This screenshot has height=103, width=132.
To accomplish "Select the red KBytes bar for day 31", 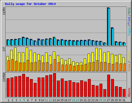I will [124, 93].
